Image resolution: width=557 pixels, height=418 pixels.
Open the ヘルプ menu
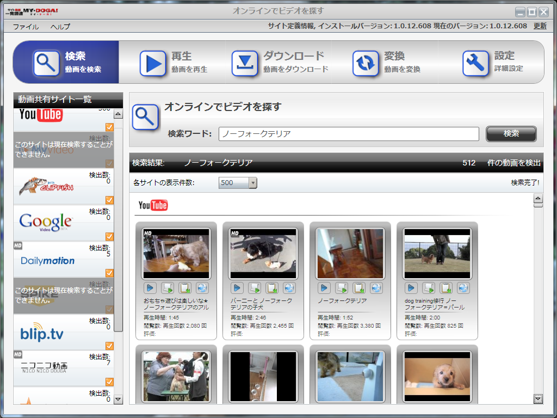[x=60, y=27]
